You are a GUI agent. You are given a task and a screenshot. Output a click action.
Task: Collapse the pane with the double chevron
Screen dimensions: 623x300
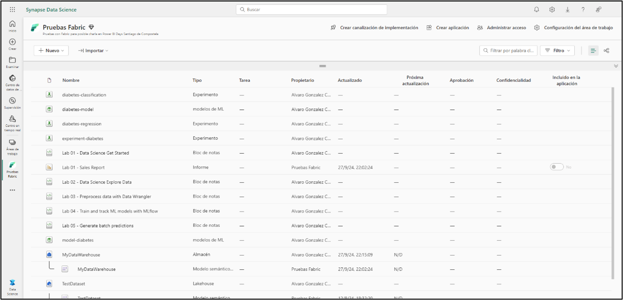(x=616, y=66)
